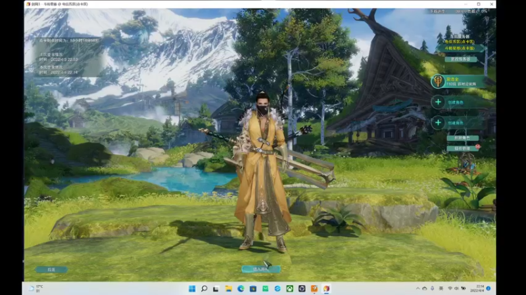The width and height of the screenshot is (526, 295).
Task: Expand hidden system tray icons chevron
Action: pyautogui.click(x=418, y=288)
